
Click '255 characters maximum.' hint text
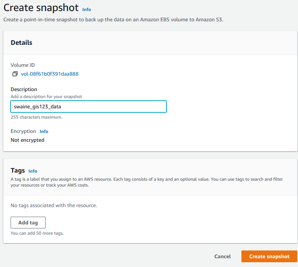coord(36,117)
